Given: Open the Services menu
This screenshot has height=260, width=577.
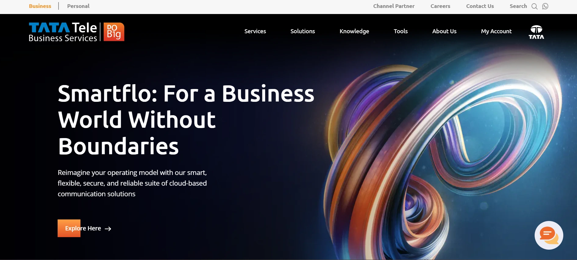Looking at the screenshot, I should point(255,31).
